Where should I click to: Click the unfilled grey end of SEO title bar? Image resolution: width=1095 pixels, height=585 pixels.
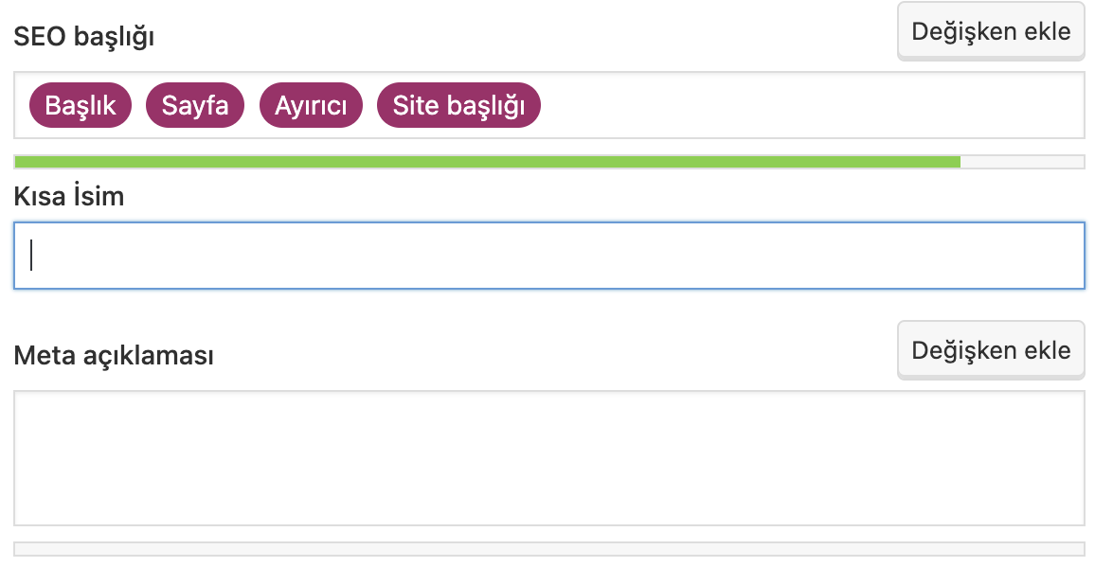point(1022,162)
